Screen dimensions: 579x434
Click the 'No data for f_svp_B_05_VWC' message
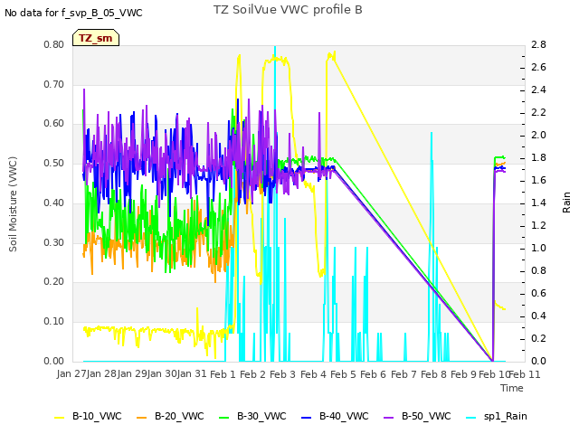point(73,13)
